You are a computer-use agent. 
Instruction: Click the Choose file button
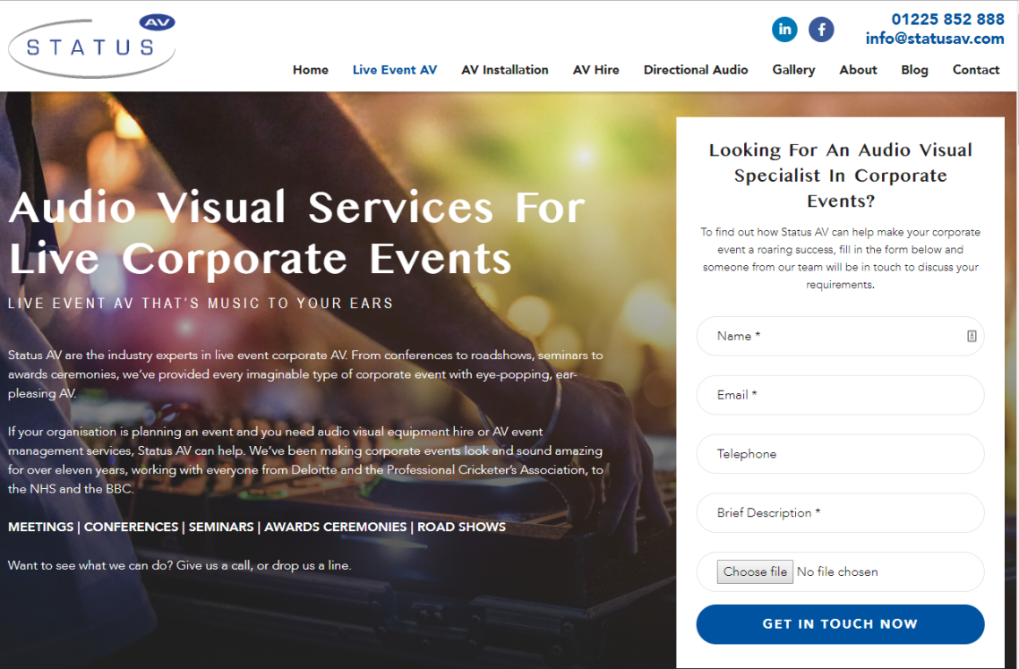tap(755, 571)
